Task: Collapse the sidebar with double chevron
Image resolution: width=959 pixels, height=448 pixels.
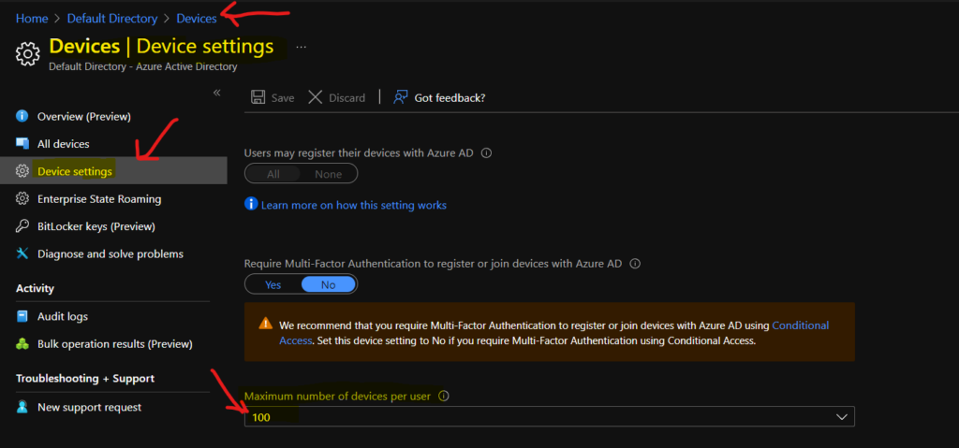Action: point(216,93)
